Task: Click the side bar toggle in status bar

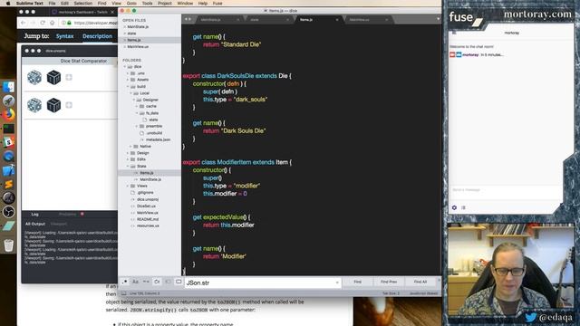Action: [x=124, y=293]
